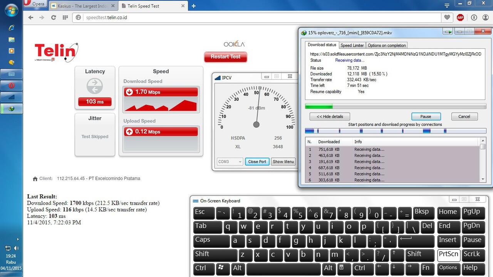
Task: Open Windows Explorer from taskbar
Action: pyautogui.click(x=12, y=39)
